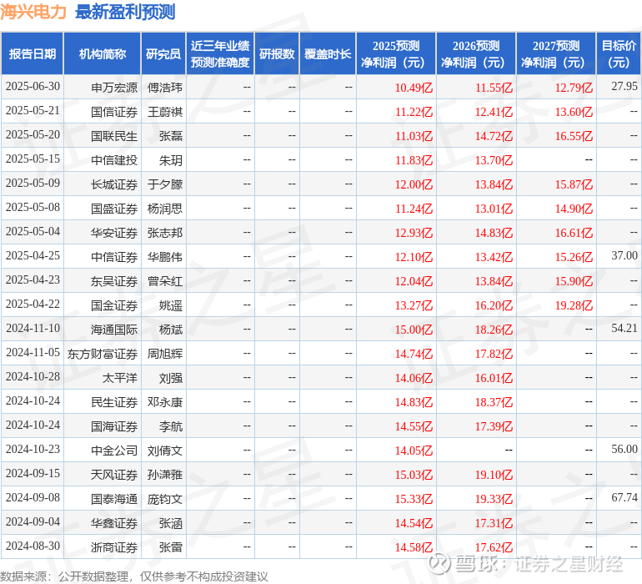642x584 pixels.
Task: Select institution 太平洋
Action: coord(120,377)
